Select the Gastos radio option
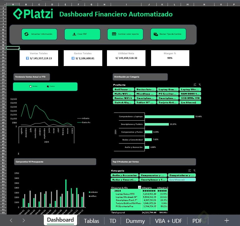Screen dimensions: 240x226 pos(48,86)
